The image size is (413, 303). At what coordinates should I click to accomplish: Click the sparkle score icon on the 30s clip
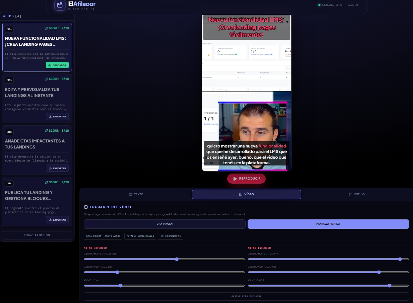coord(47,79)
